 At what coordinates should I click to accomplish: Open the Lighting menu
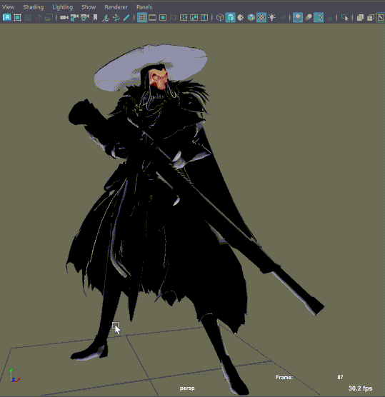click(62, 7)
